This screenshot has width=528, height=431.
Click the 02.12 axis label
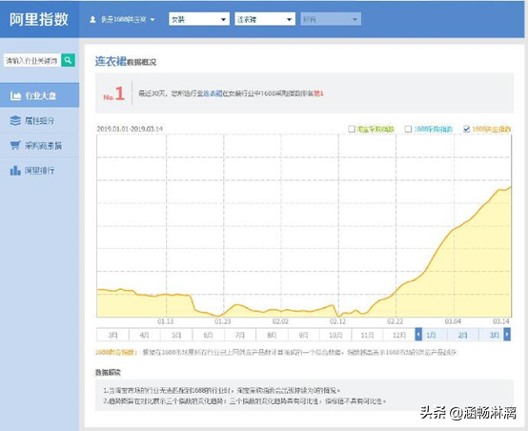pos(337,321)
